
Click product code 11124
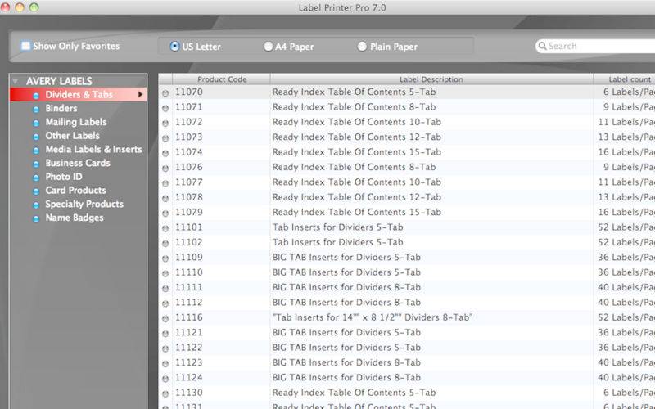189,377
